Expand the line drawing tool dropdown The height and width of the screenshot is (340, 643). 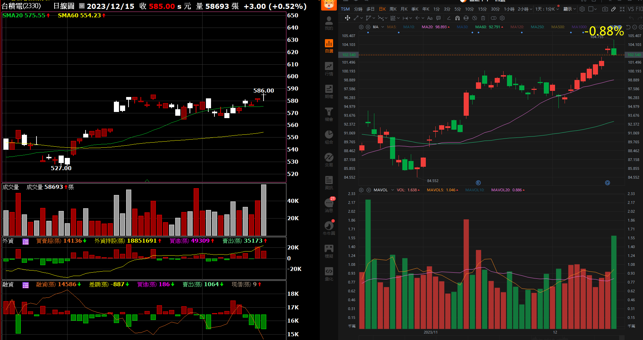click(x=362, y=18)
